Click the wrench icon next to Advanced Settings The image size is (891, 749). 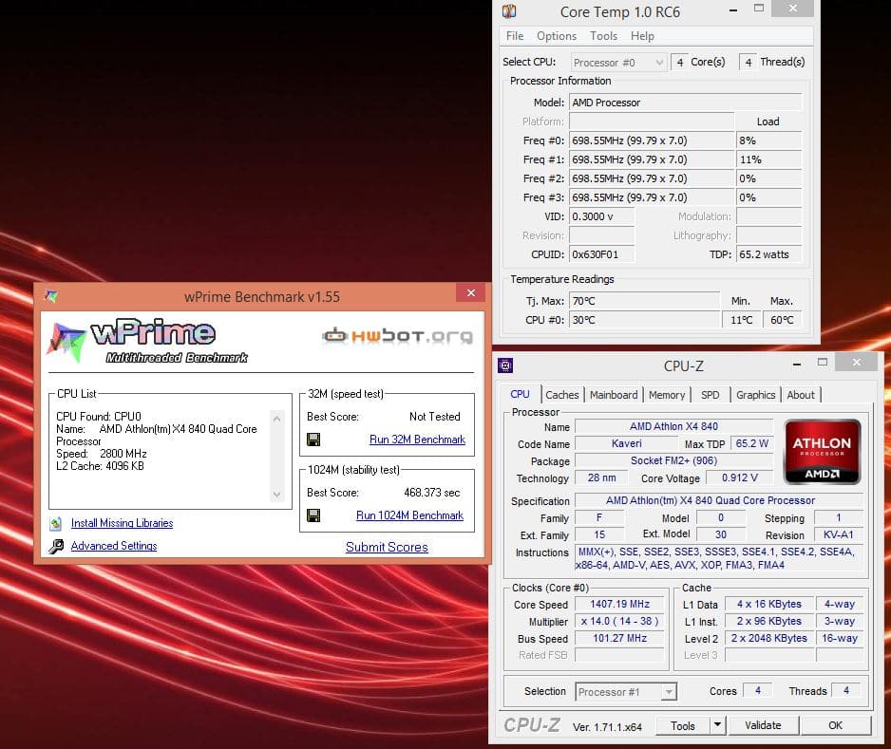(x=56, y=546)
